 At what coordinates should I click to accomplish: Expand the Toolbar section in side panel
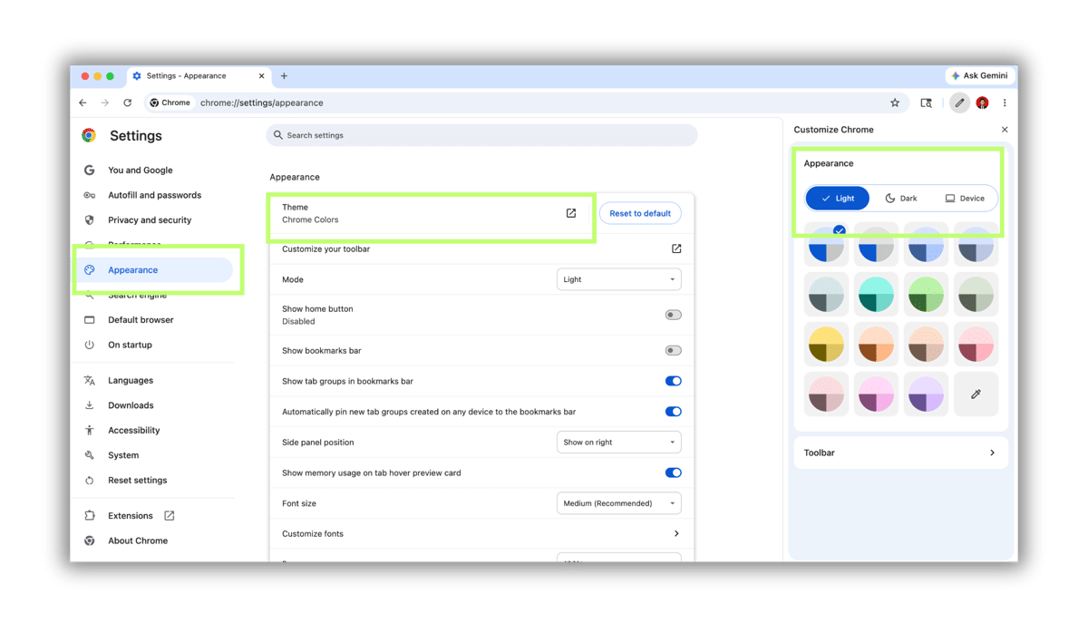click(x=900, y=453)
